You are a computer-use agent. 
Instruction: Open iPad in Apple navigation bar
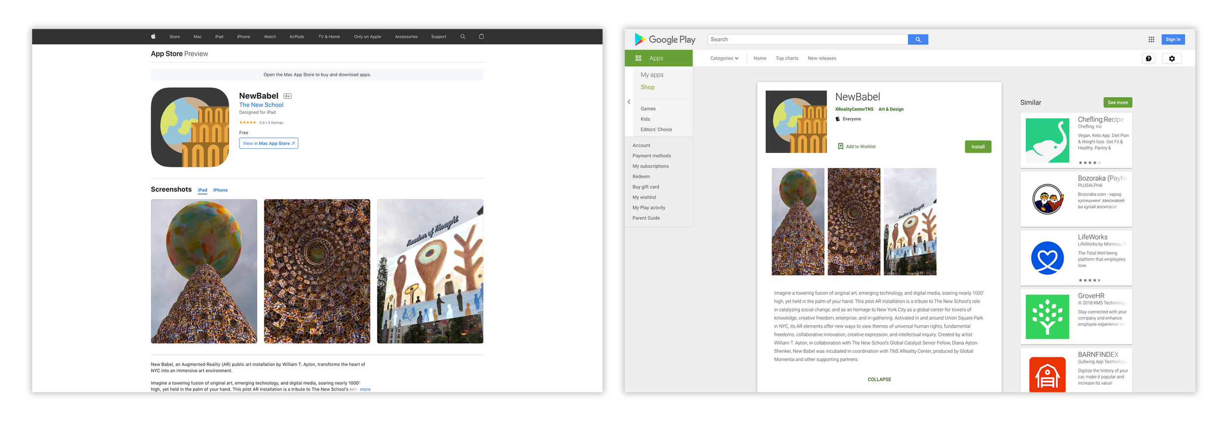point(219,37)
